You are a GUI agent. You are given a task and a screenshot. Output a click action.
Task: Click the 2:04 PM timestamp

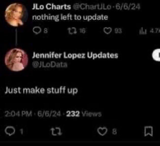click(x=18, y=114)
